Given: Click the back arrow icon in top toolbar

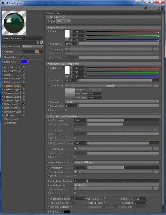Looking at the screenshot, I should (146, 8).
